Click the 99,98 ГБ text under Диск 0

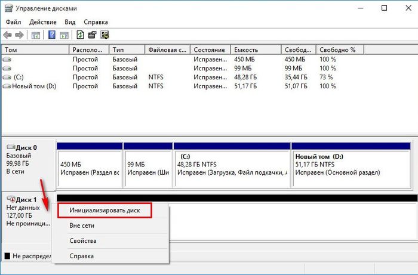[x=17, y=163]
